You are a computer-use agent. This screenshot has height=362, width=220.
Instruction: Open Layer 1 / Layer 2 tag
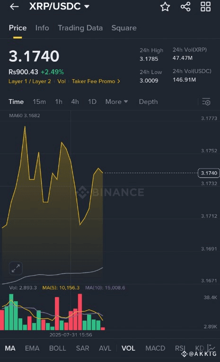click(x=30, y=81)
